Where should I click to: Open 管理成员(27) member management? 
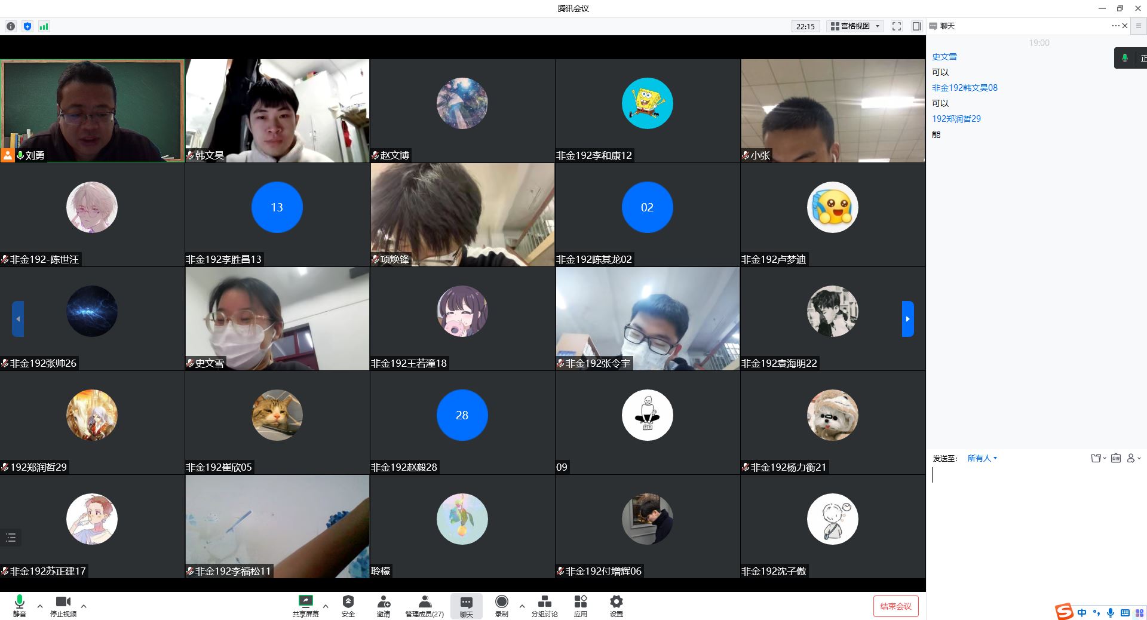coord(424,604)
